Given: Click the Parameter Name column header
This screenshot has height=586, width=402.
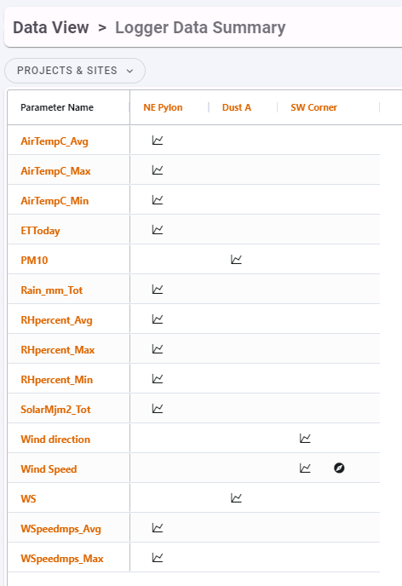Looking at the screenshot, I should point(57,107).
